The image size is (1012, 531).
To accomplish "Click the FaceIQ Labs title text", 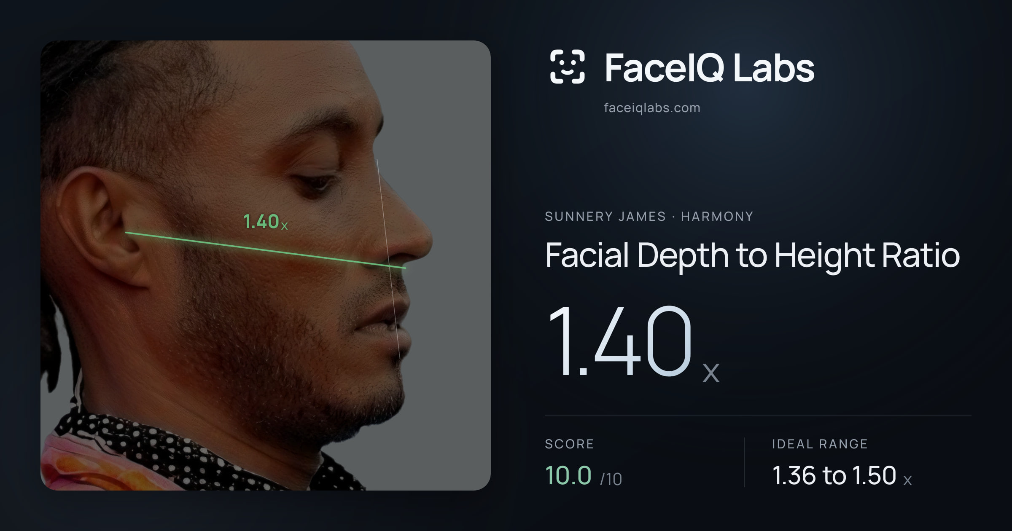I will click(709, 67).
